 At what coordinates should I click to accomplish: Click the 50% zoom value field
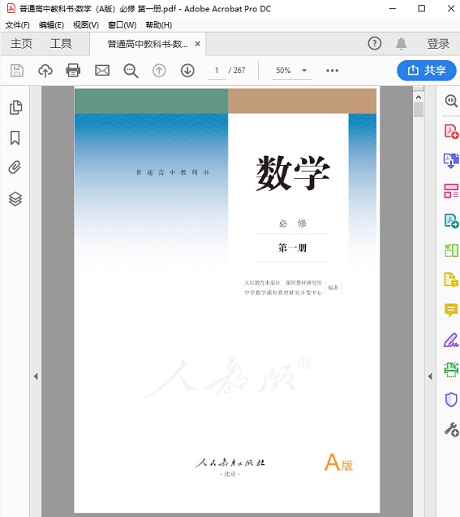click(283, 71)
